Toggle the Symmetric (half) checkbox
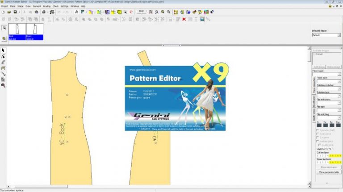343x192 pixels. pyautogui.click(x=318, y=130)
